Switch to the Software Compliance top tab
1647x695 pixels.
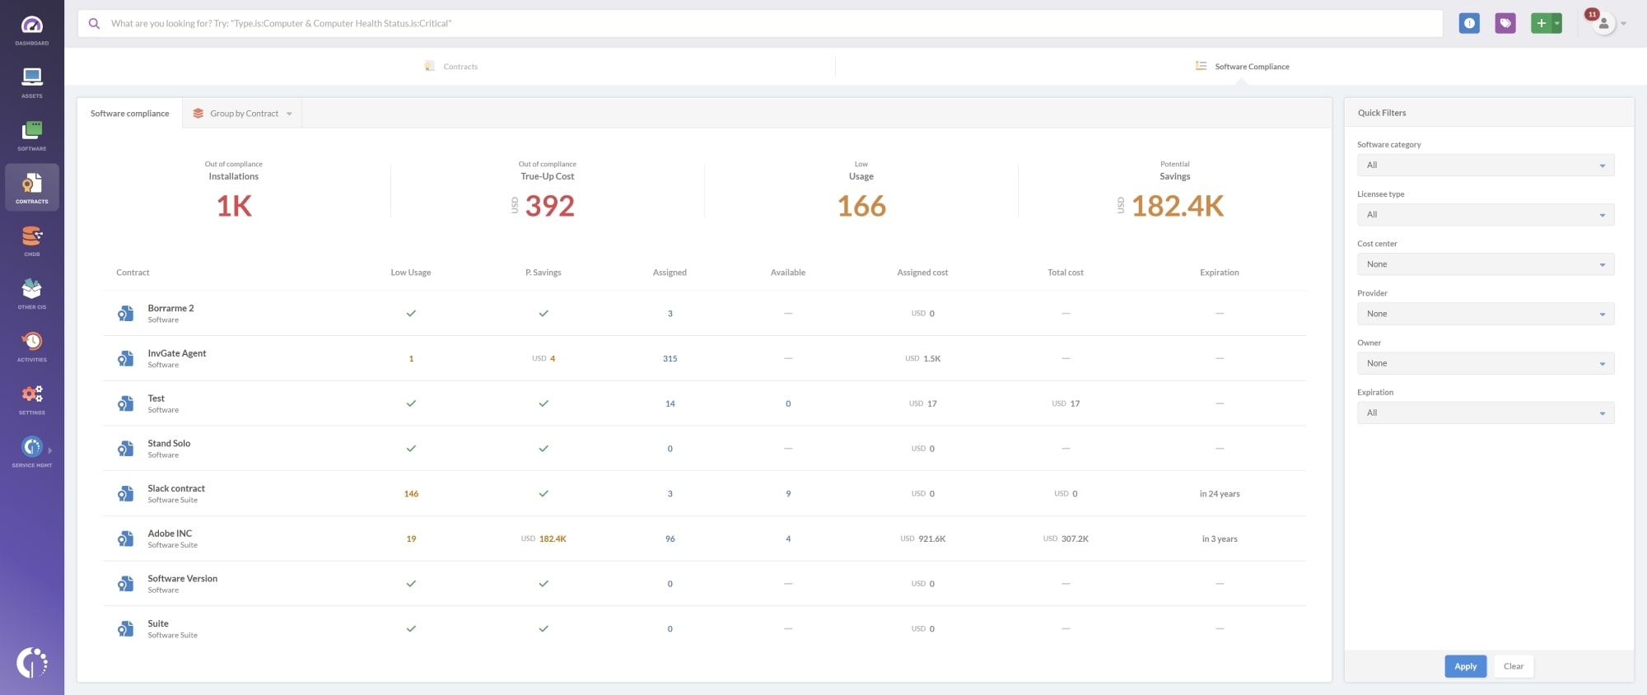point(1243,67)
